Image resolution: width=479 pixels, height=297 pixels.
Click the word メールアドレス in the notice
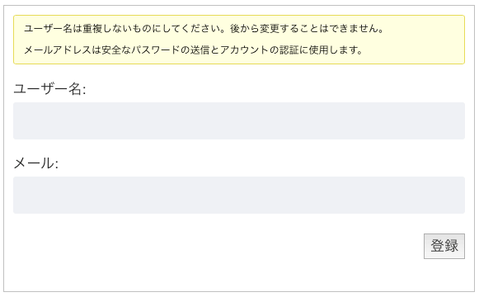tap(58, 49)
